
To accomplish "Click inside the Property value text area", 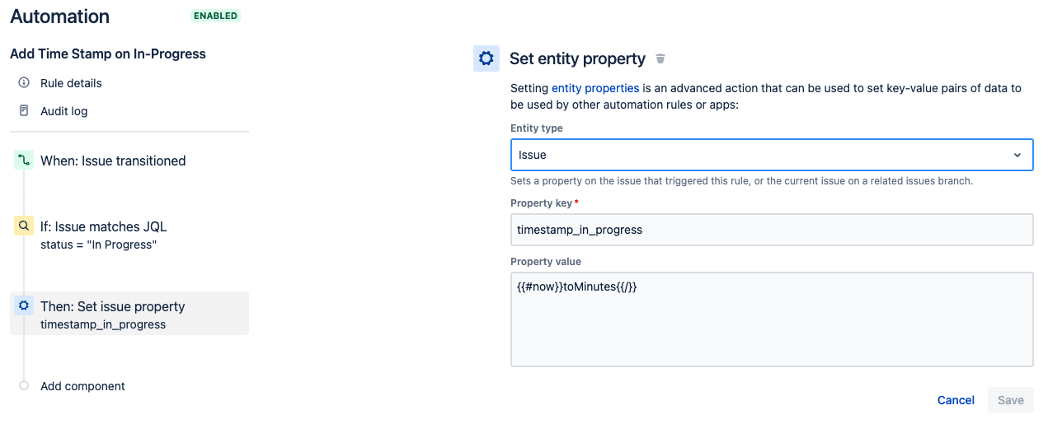I will pos(772,319).
